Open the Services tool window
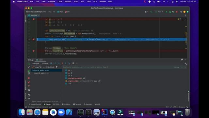The width and height of the screenshot is (209, 118). click(x=88, y=104)
